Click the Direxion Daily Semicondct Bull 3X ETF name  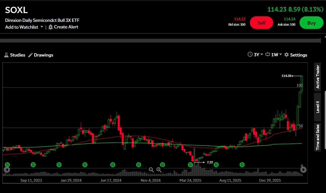coord(42,20)
